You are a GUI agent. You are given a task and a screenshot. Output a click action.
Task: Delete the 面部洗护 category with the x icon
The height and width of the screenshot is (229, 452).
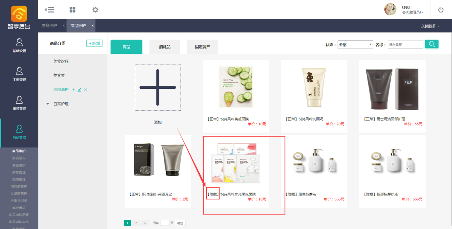click(85, 90)
